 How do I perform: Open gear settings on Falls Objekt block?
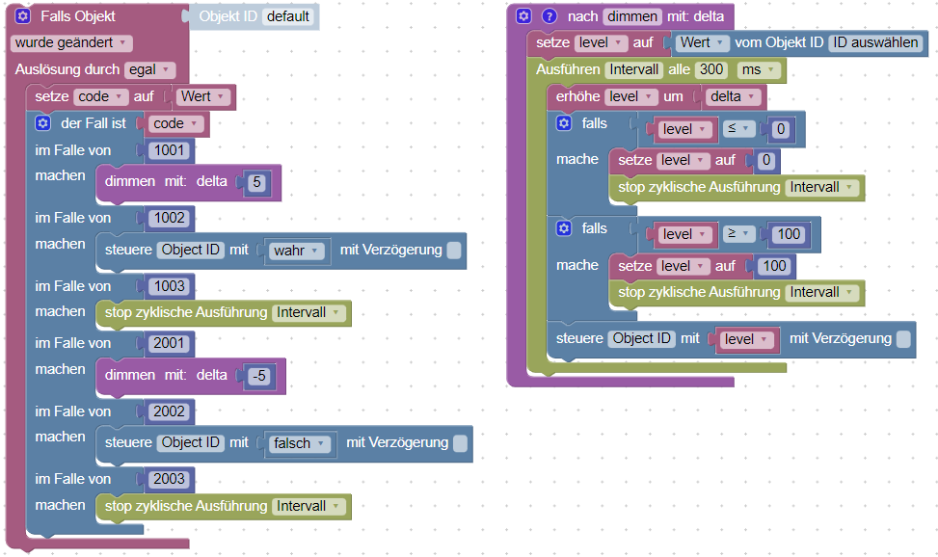23,16
